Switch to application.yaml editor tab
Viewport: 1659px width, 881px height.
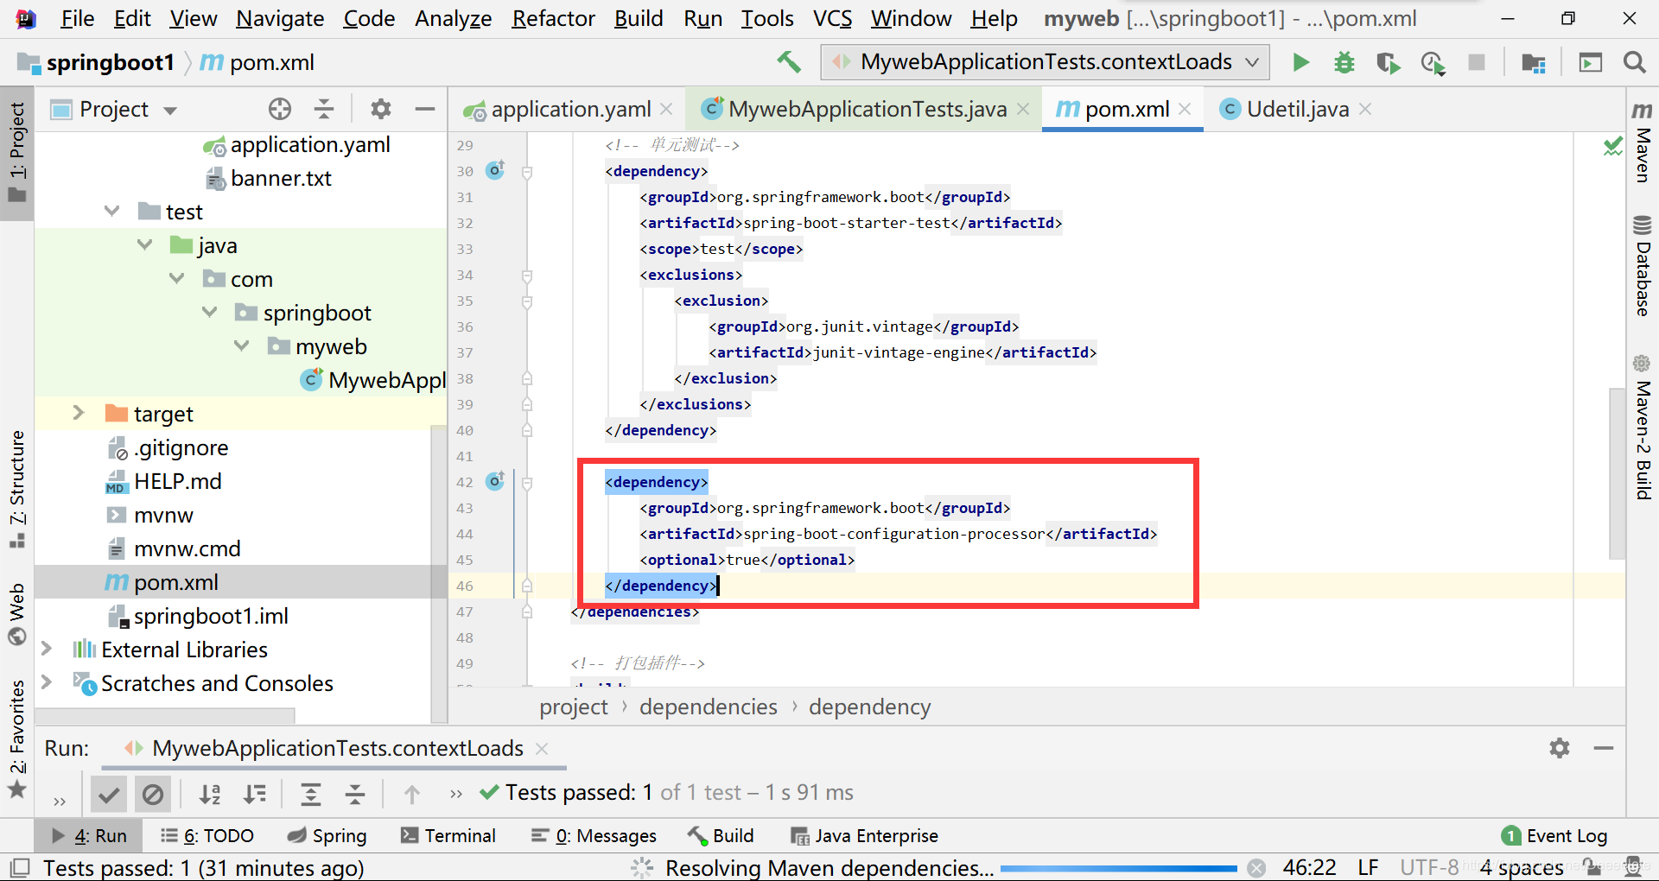[569, 110]
